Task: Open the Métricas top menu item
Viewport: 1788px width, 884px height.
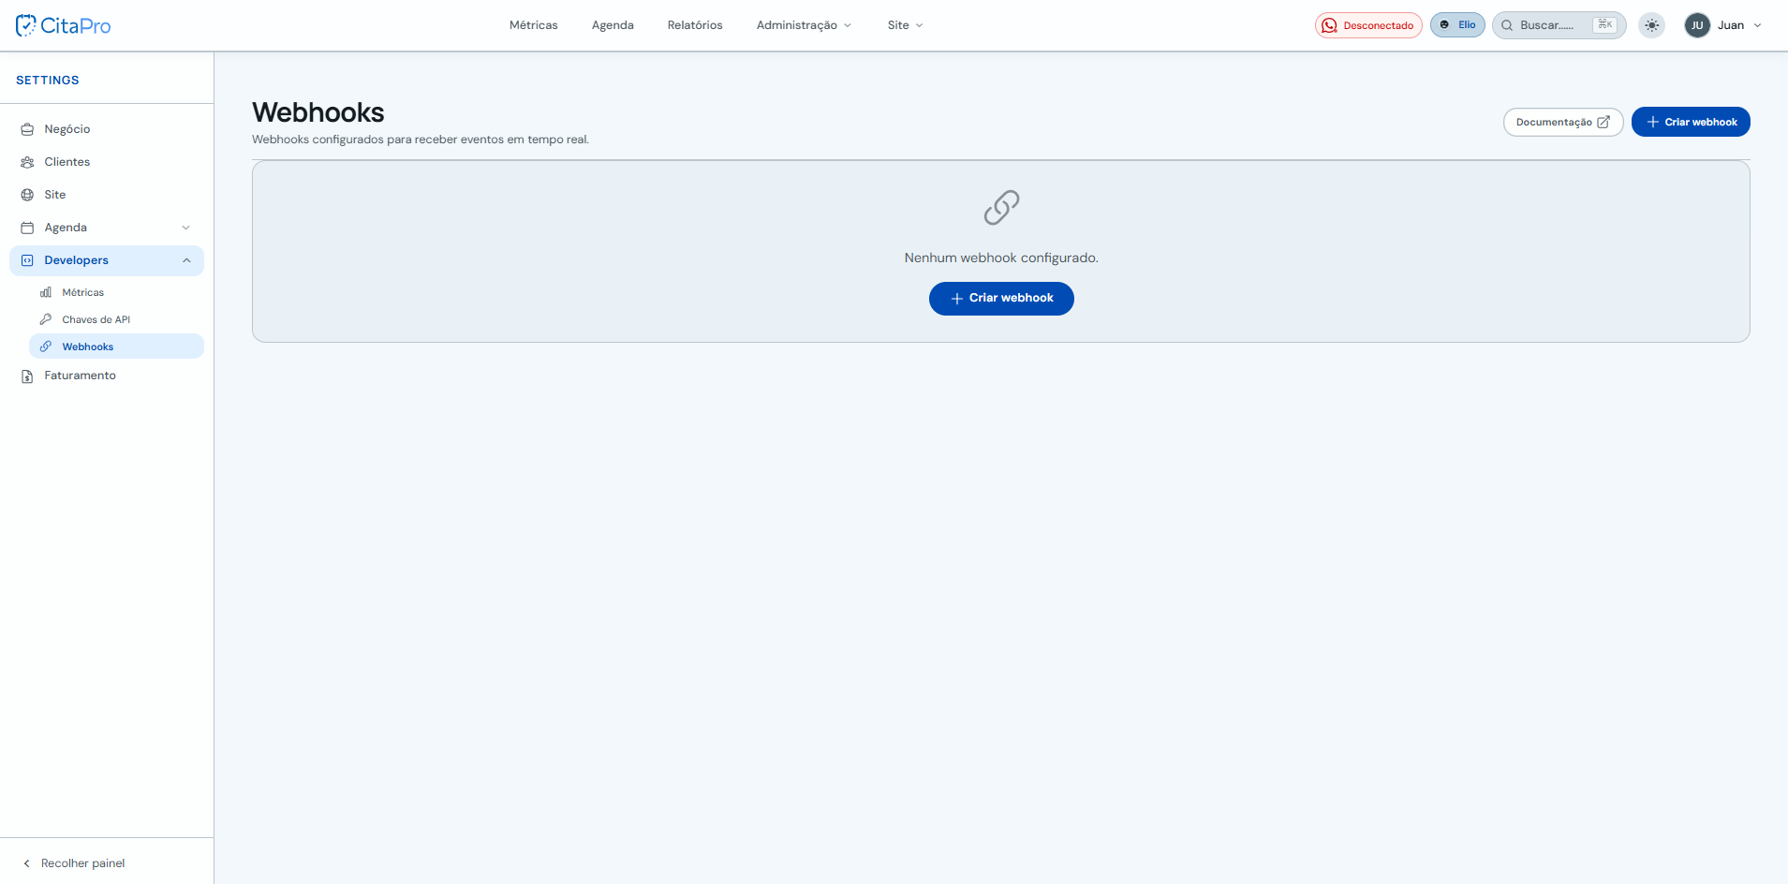Action: click(533, 25)
